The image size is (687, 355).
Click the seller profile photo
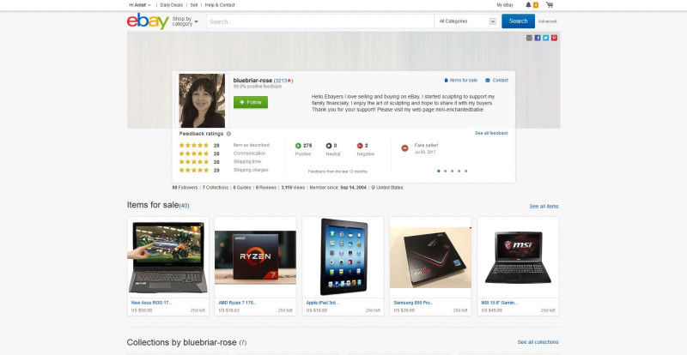(202, 100)
